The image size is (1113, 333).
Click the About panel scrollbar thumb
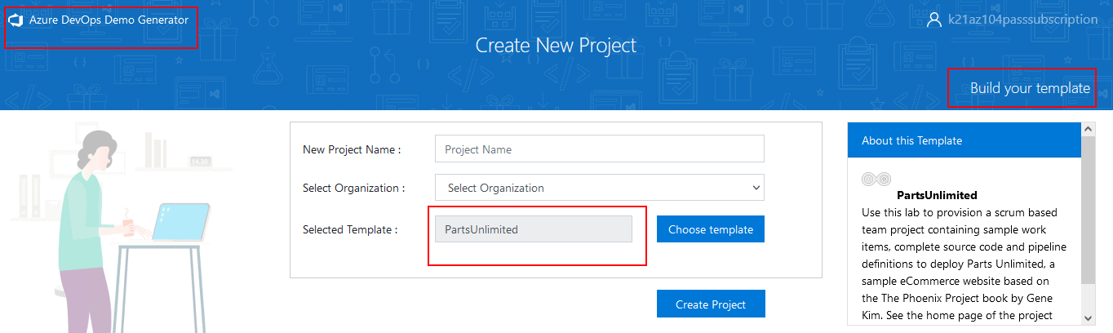1089,210
